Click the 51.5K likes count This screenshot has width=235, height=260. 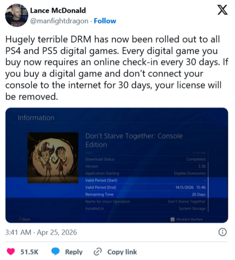click(x=30, y=252)
